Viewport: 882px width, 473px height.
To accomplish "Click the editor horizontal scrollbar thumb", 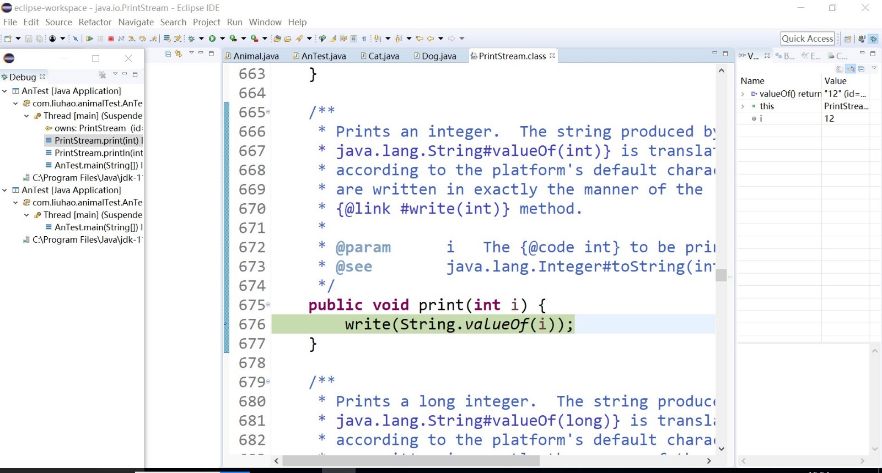I will pos(411,461).
